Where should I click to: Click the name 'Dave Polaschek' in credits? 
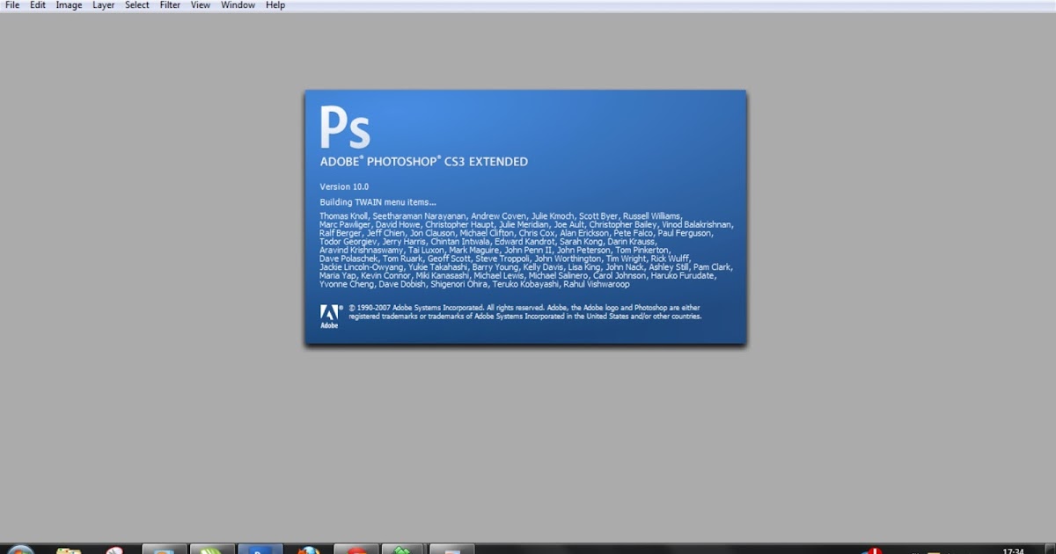tap(348, 259)
